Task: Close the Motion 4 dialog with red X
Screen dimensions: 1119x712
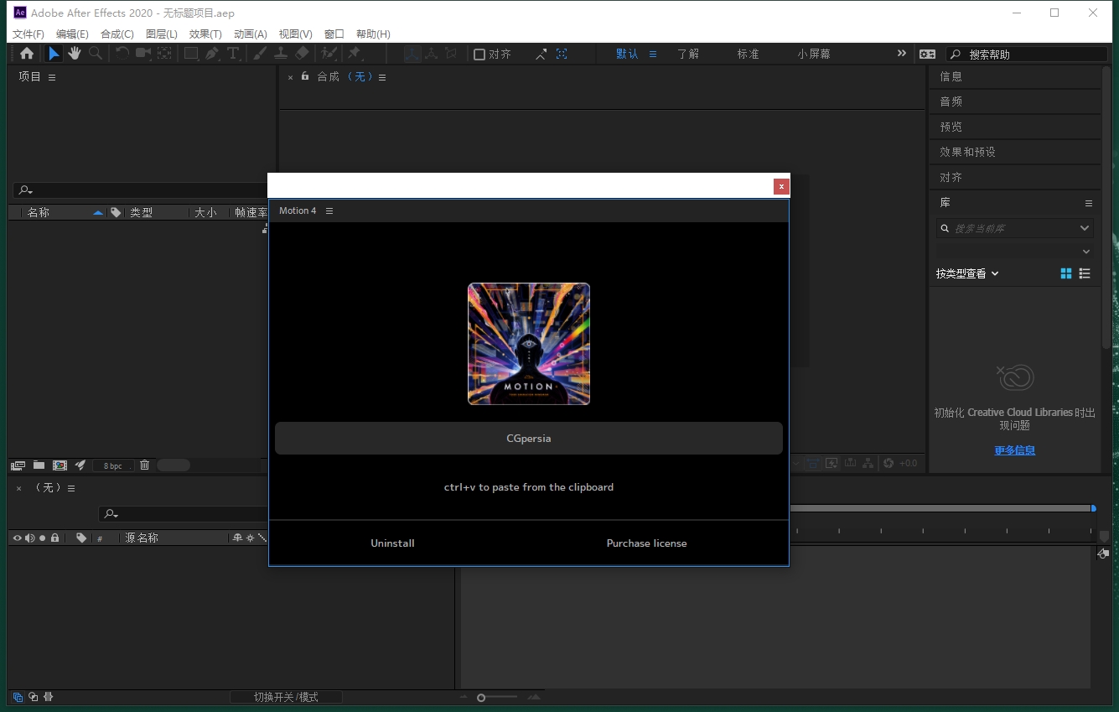Action: (x=781, y=186)
